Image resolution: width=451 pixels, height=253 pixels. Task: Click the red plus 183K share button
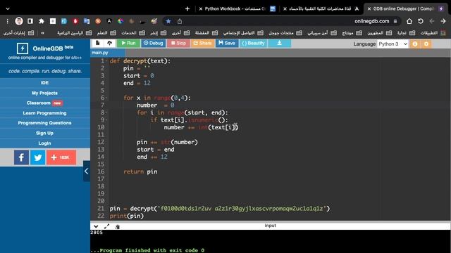click(61, 157)
